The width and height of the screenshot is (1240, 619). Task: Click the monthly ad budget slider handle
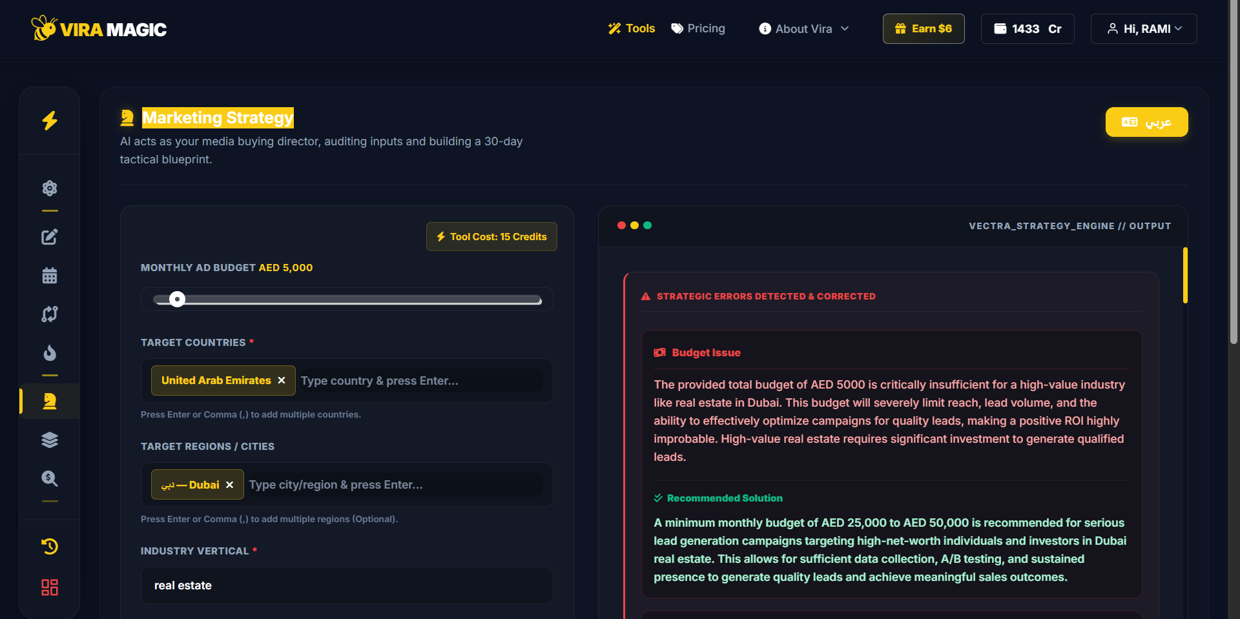tap(177, 299)
